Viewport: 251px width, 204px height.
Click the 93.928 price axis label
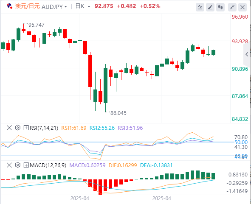(x=240, y=42)
